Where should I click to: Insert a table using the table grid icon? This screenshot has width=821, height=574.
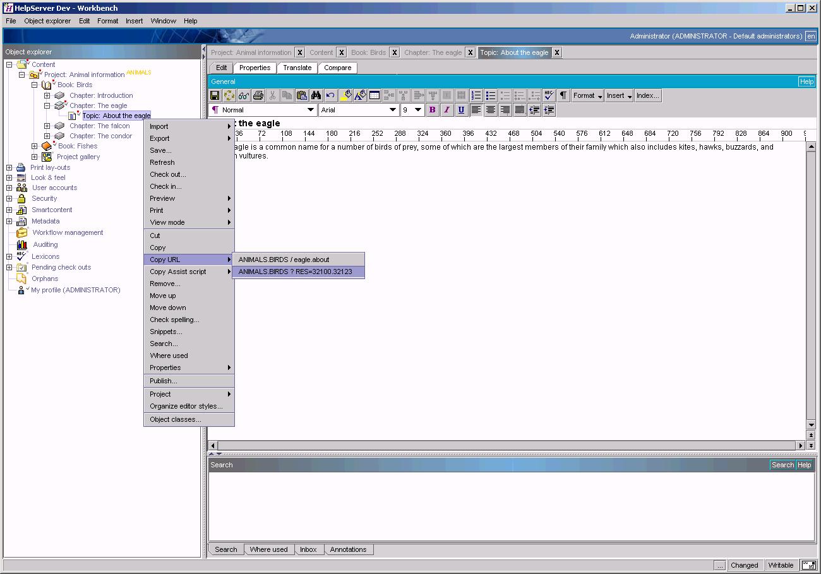[375, 95]
